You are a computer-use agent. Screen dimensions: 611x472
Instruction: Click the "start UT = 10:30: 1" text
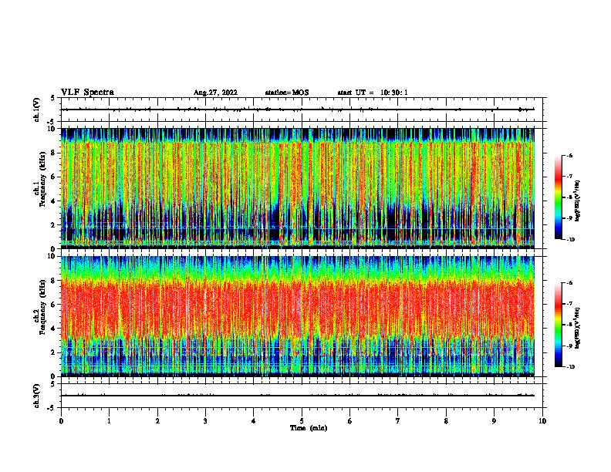373,93
